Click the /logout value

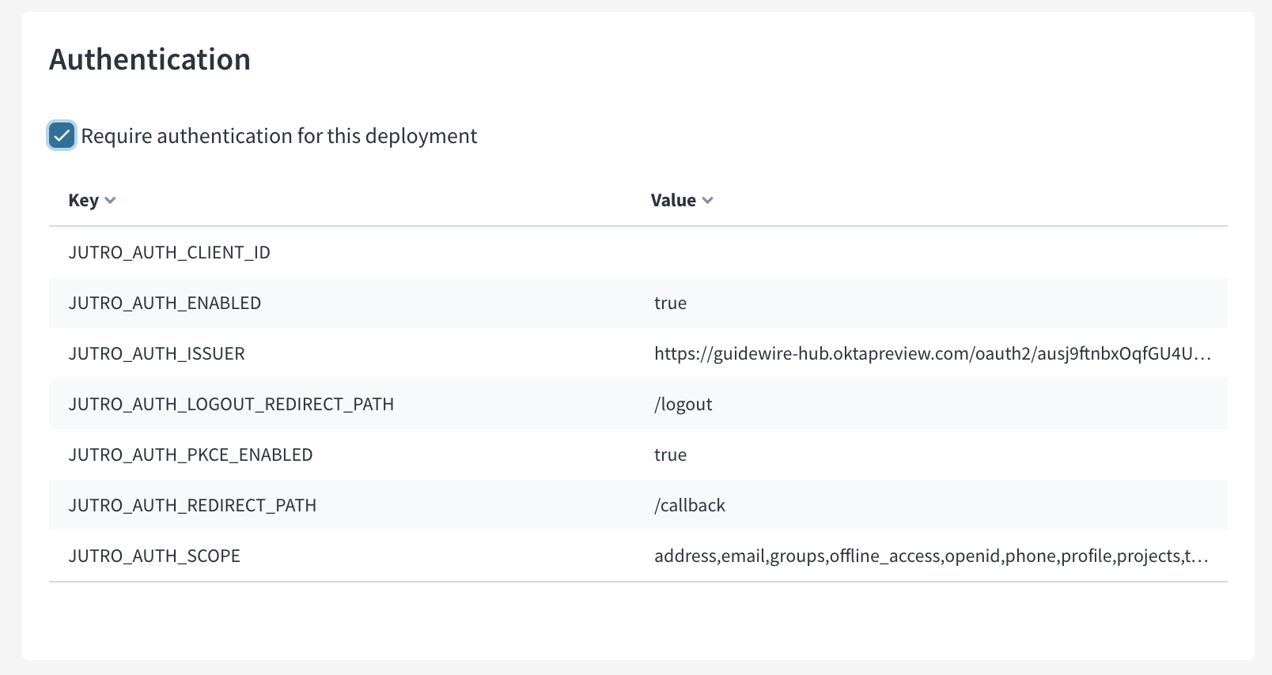tap(683, 404)
